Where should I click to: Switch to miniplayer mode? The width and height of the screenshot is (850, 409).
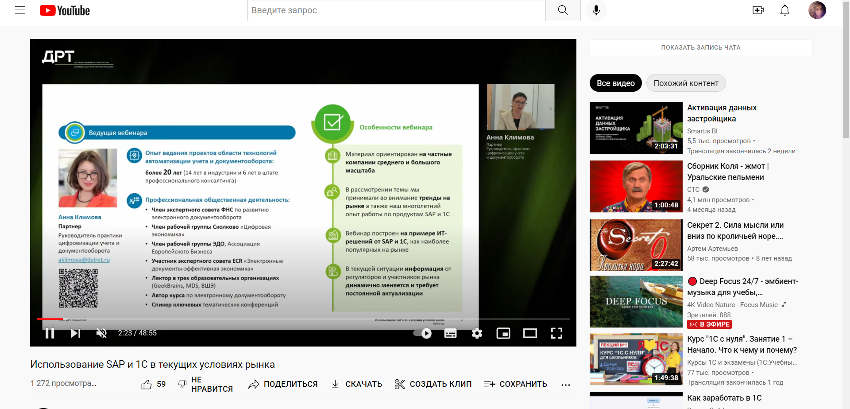click(x=503, y=333)
